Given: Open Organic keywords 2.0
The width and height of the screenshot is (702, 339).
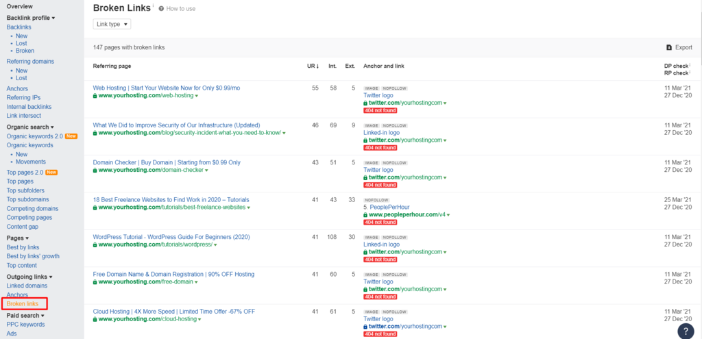Looking at the screenshot, I should [34, 136].
